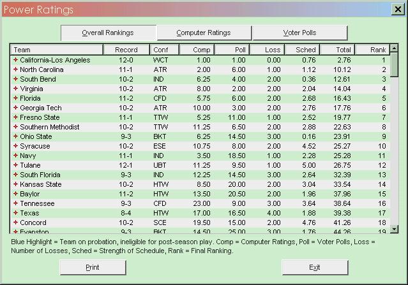Click the red plus icon beside North Carolina
408x285 pixels.
(15, 69)
